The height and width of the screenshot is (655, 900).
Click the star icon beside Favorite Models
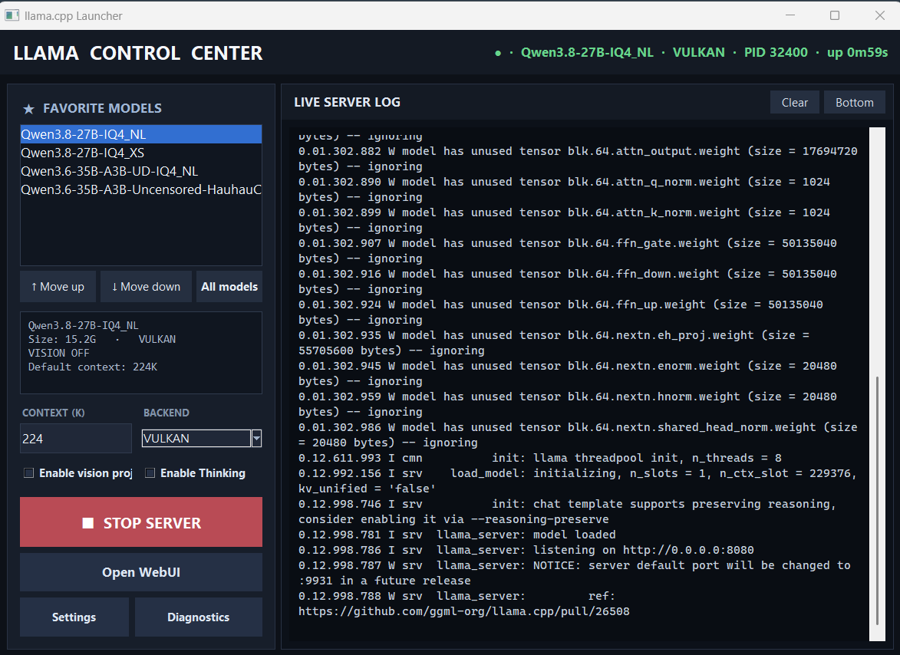[x=28, y=108]
